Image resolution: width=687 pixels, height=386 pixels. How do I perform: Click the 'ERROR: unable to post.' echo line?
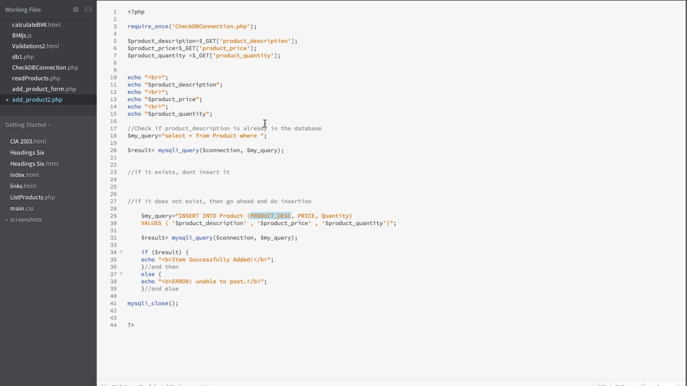pos(204,281)
